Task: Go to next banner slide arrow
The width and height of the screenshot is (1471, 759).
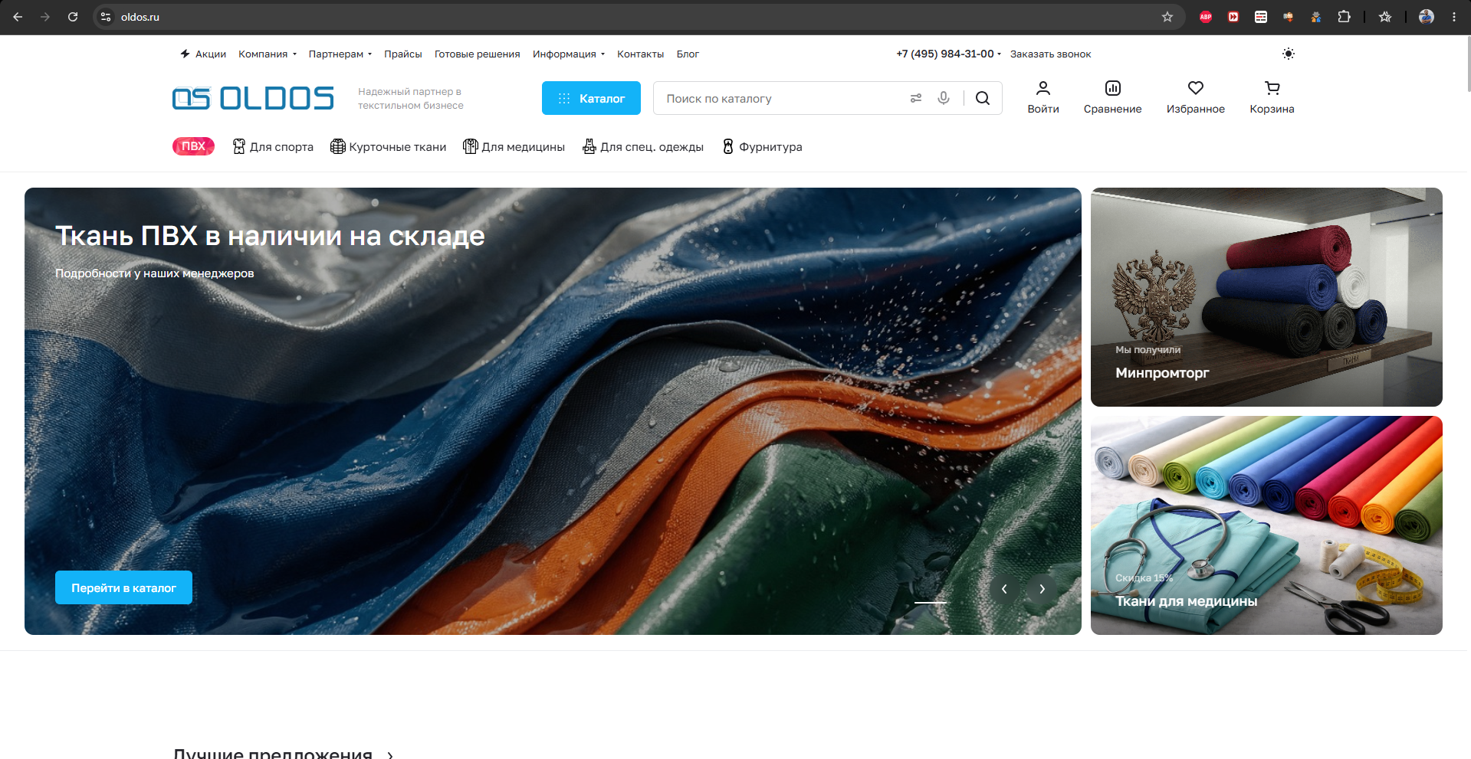Action: 1042,589
